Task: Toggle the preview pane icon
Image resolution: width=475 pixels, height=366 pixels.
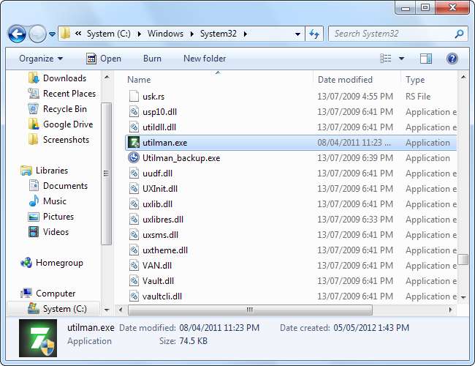Action: pyautogui.click(x=426, y=59)
